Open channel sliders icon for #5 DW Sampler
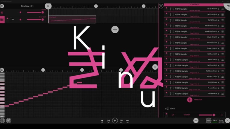 click(x=172, y=31)
